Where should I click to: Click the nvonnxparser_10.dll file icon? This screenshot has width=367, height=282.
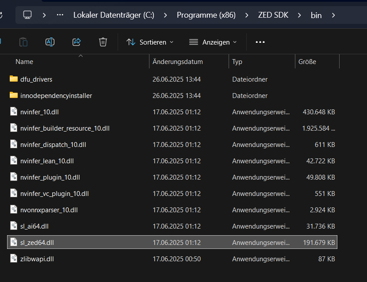14,210
